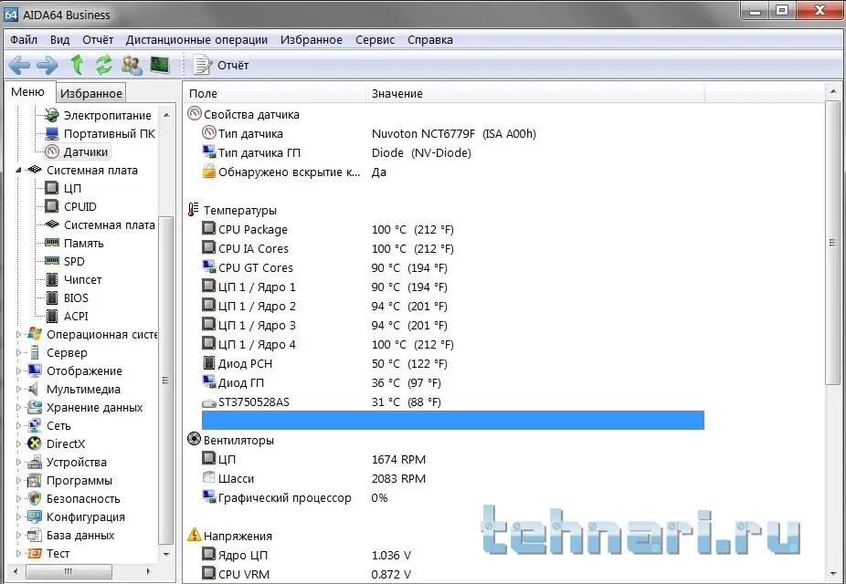Click the BIOS icon in tree

click(x=52, y=297)
